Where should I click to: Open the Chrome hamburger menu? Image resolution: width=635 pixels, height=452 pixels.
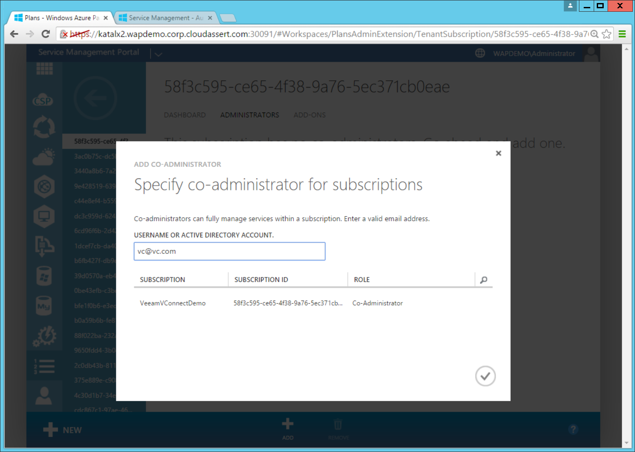[622, 34]
